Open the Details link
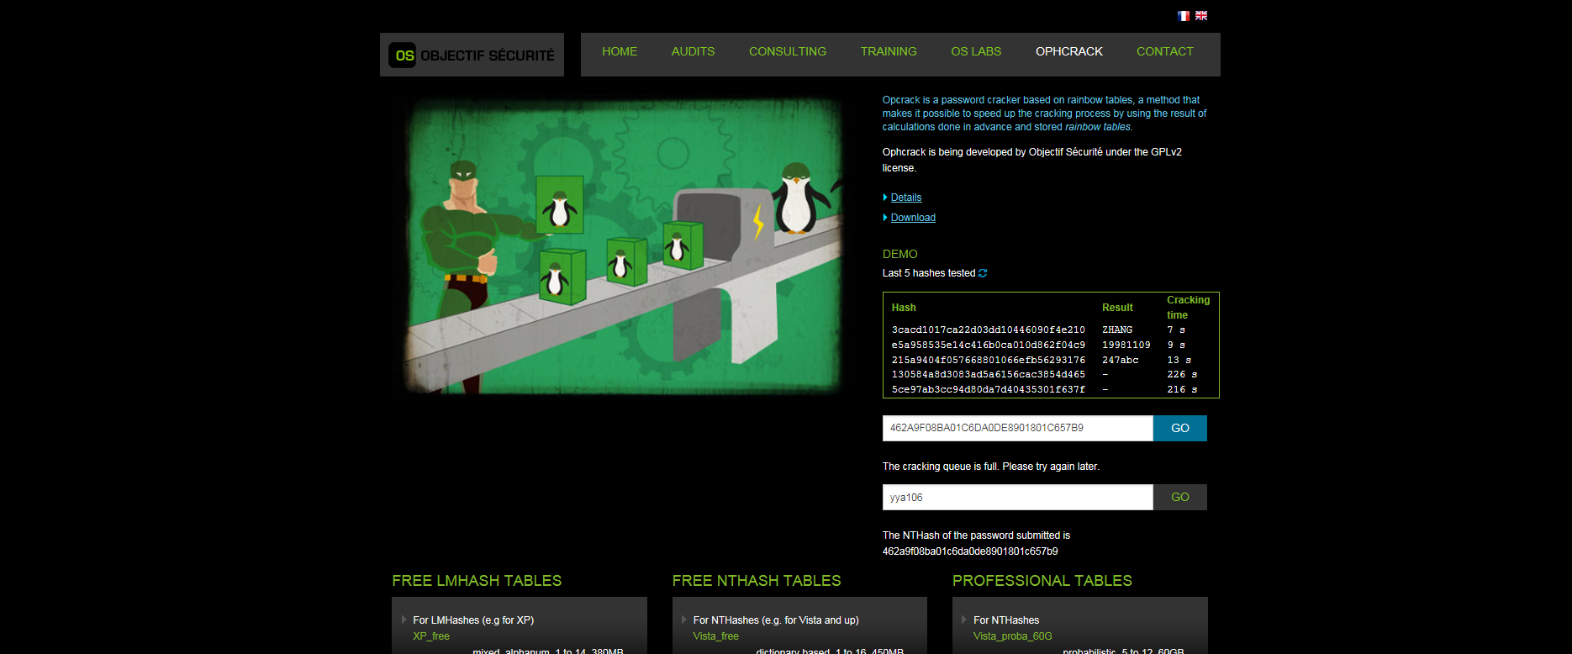 (x=906, y=198)
